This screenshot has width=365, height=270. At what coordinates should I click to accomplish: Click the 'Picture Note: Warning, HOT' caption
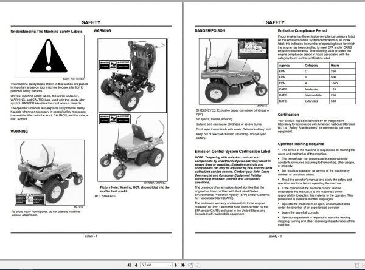(134, 189)
